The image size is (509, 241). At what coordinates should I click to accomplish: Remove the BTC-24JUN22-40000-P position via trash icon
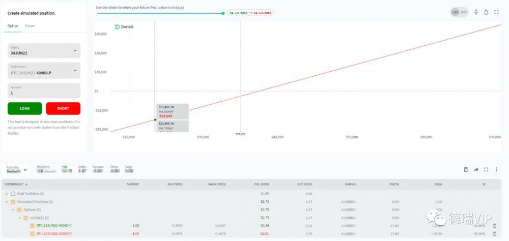click(494, 234)
